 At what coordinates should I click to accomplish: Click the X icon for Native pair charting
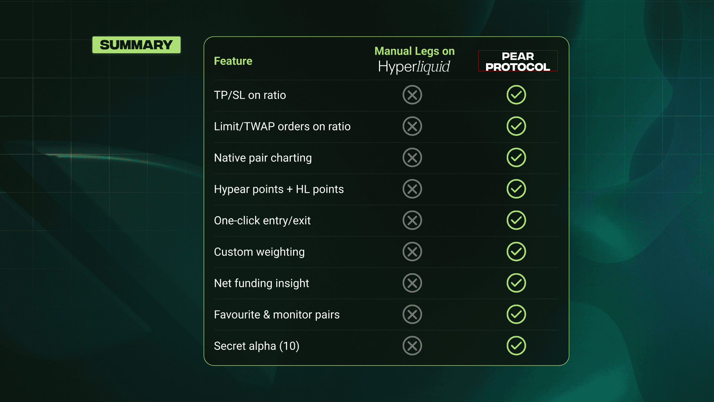412,157
